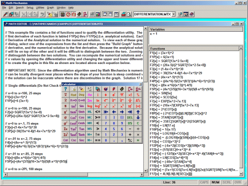
Task: Click the Functions panel scroll-up arrow
Action: [x=241, y=48]
